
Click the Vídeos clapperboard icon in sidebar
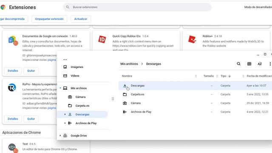pyautogui.click(x=65, y=76)
